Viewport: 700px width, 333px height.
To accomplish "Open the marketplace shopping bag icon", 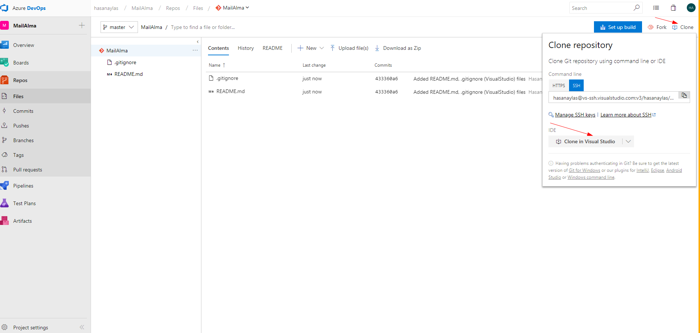I will coord(673,8).
